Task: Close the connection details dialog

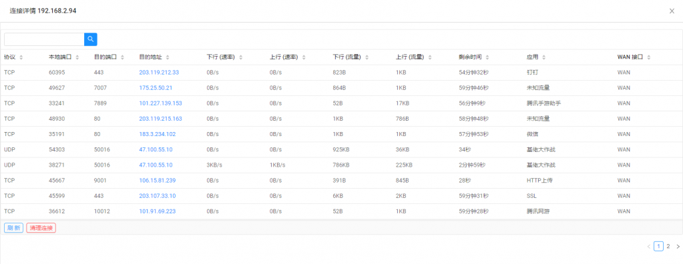Action: tap(672, 11)
